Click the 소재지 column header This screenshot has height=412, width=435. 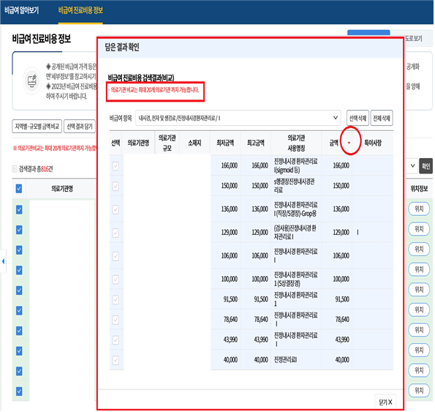pos(194,143)
